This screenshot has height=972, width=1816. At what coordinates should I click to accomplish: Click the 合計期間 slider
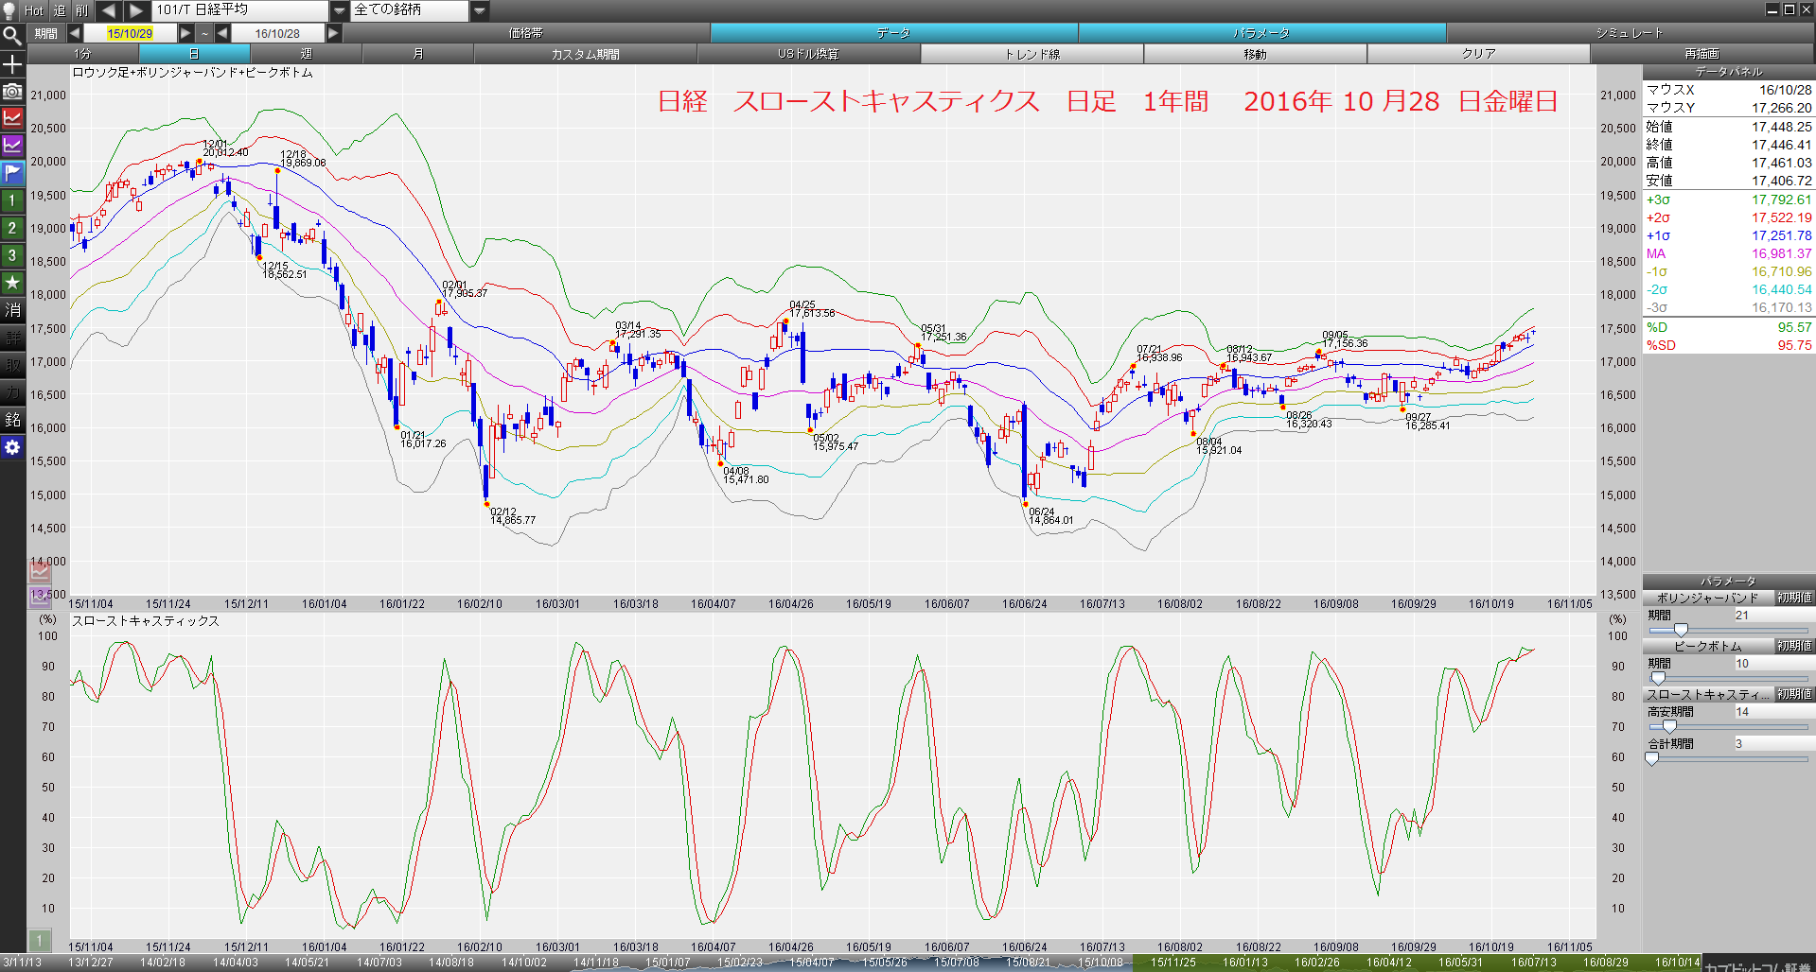pos(1729,758)
